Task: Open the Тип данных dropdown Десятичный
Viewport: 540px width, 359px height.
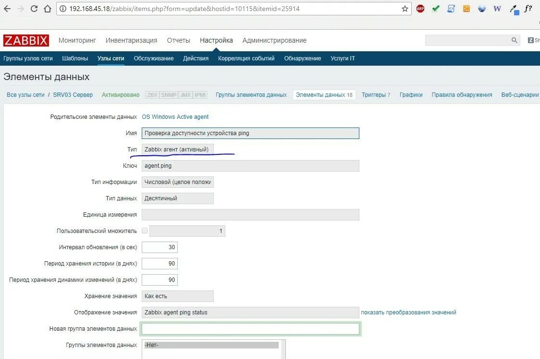Action: tap(178, 198)
